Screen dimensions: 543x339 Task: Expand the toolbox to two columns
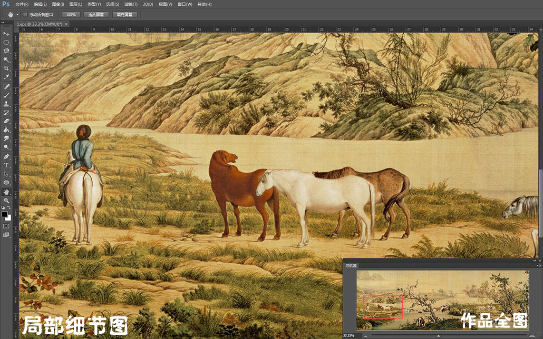click(x=3, y=23)
